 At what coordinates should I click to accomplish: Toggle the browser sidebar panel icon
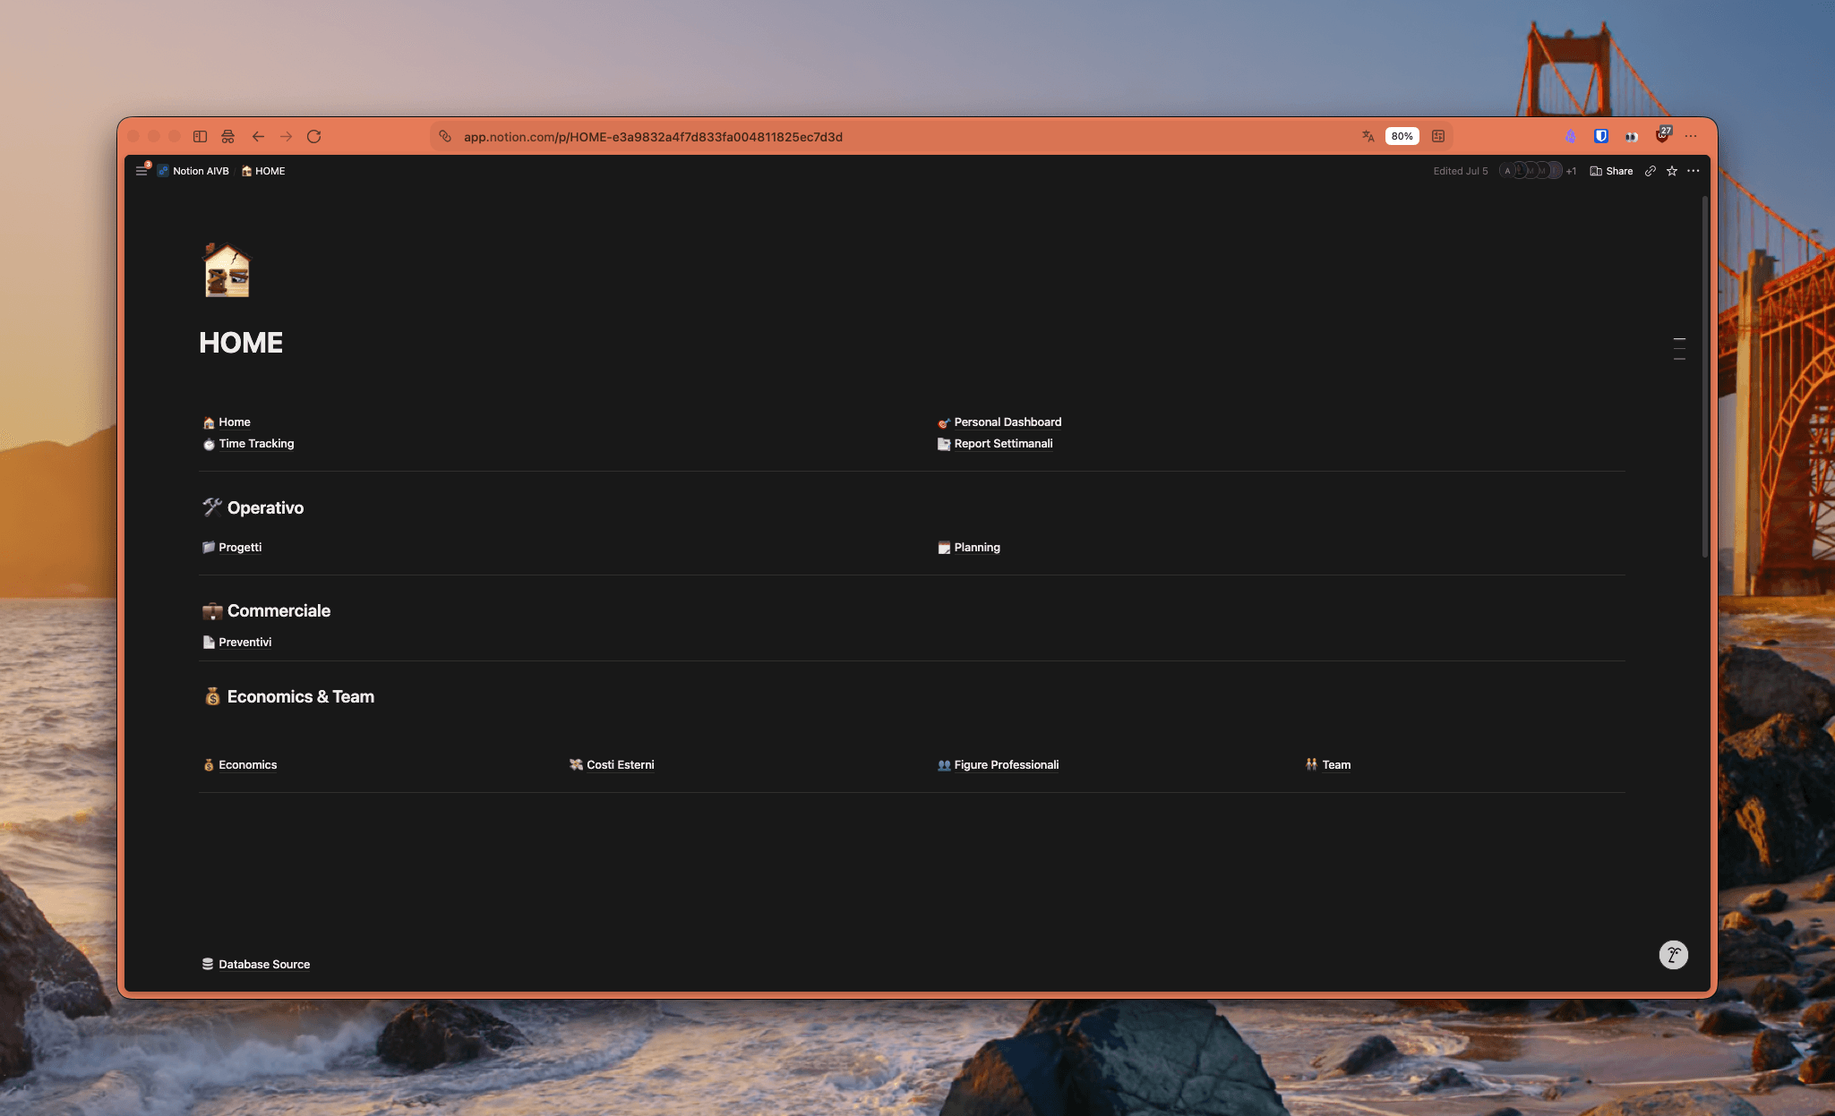point(200,136)
